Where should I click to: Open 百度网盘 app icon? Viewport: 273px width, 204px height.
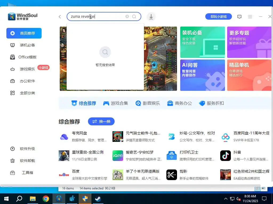226,137
